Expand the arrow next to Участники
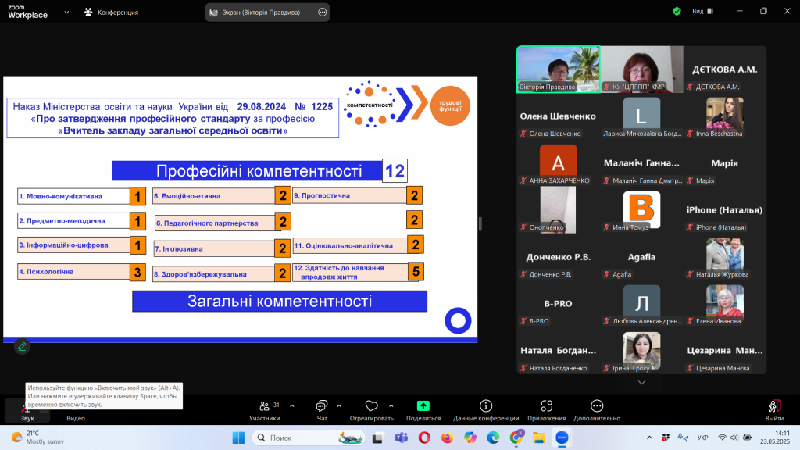800x450 pixels. pyautogui.click(x=292, y=406)
